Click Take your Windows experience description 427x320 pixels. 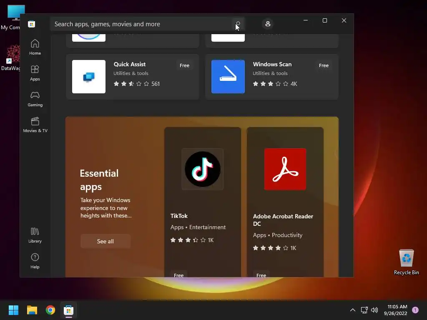point(106,207)
